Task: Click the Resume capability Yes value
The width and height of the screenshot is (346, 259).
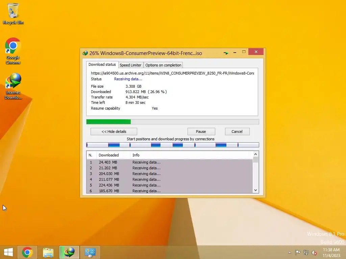Action: (x=155, y=108)
